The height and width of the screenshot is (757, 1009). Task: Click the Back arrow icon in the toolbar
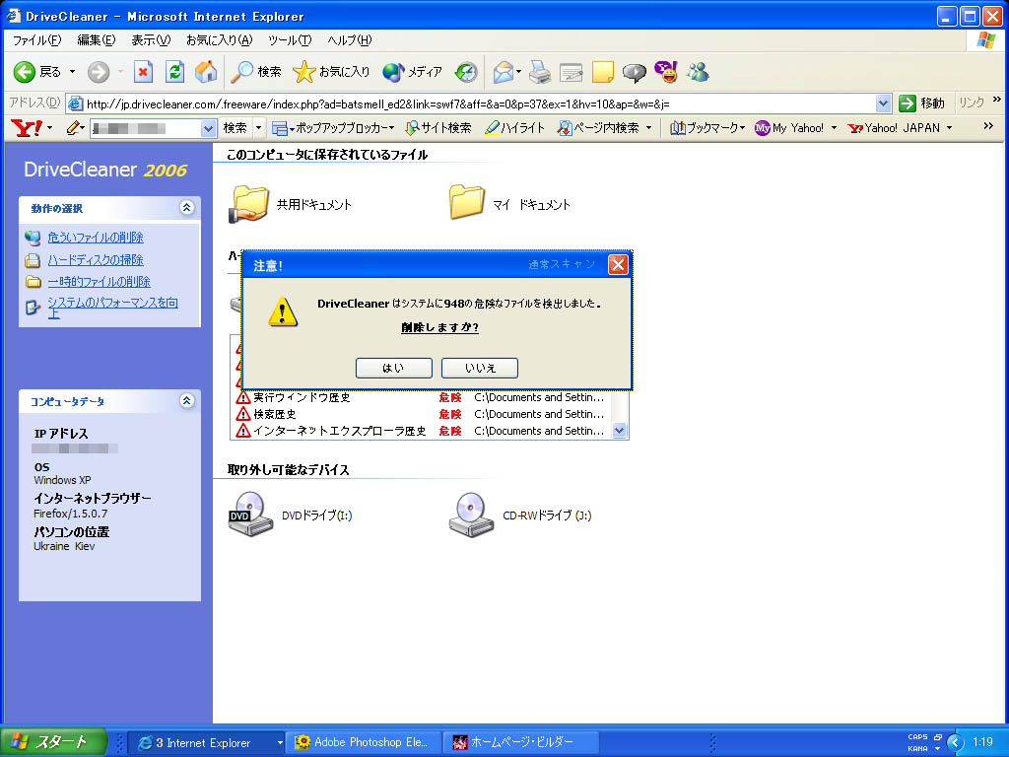[x=25, y=71]
